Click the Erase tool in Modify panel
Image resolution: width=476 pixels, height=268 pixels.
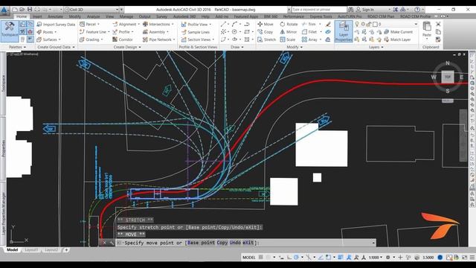(328, 24)
